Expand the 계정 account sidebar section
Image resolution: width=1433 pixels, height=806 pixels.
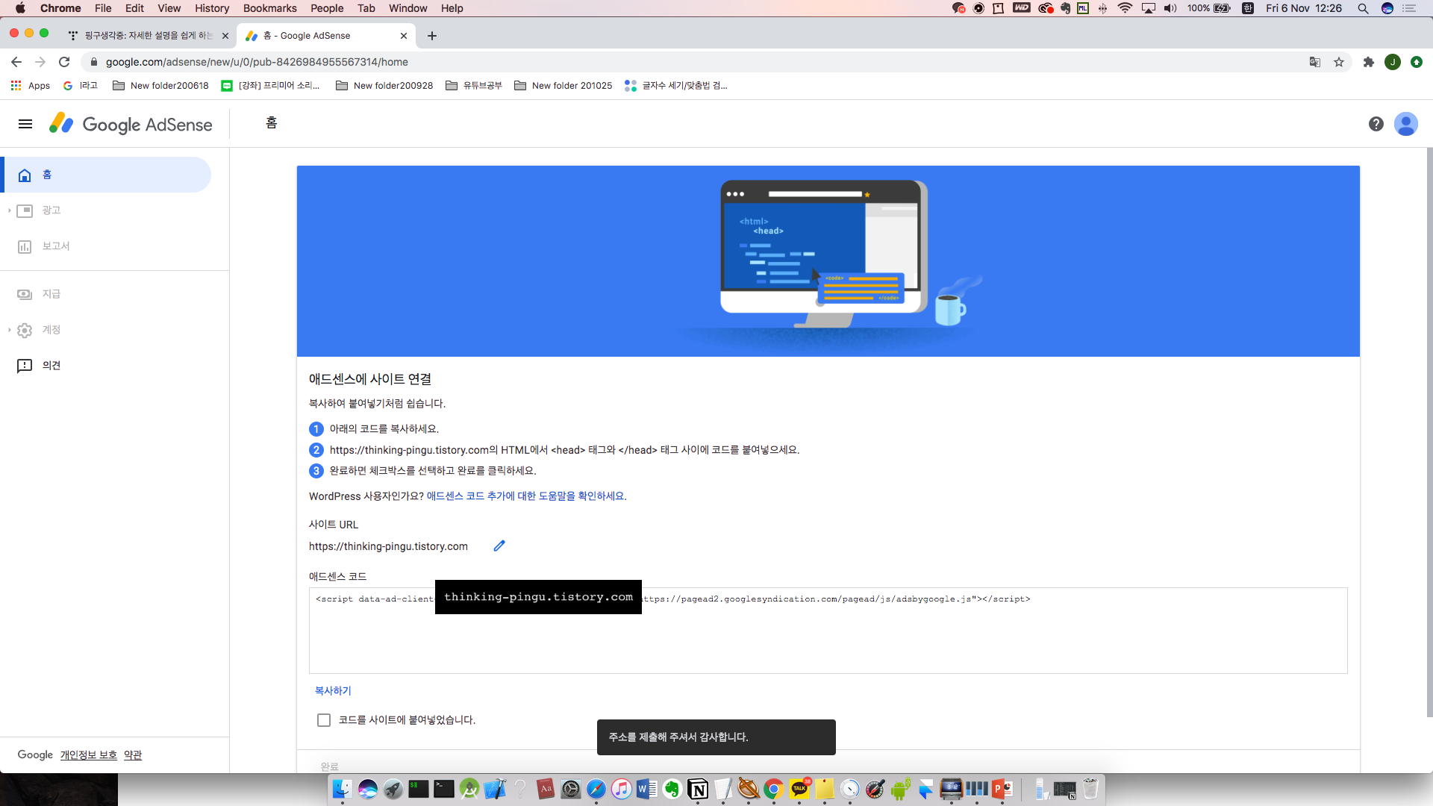tap(51, 330)
